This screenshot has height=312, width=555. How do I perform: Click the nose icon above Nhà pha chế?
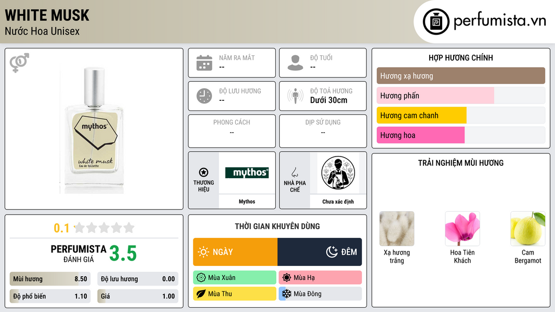294,172
